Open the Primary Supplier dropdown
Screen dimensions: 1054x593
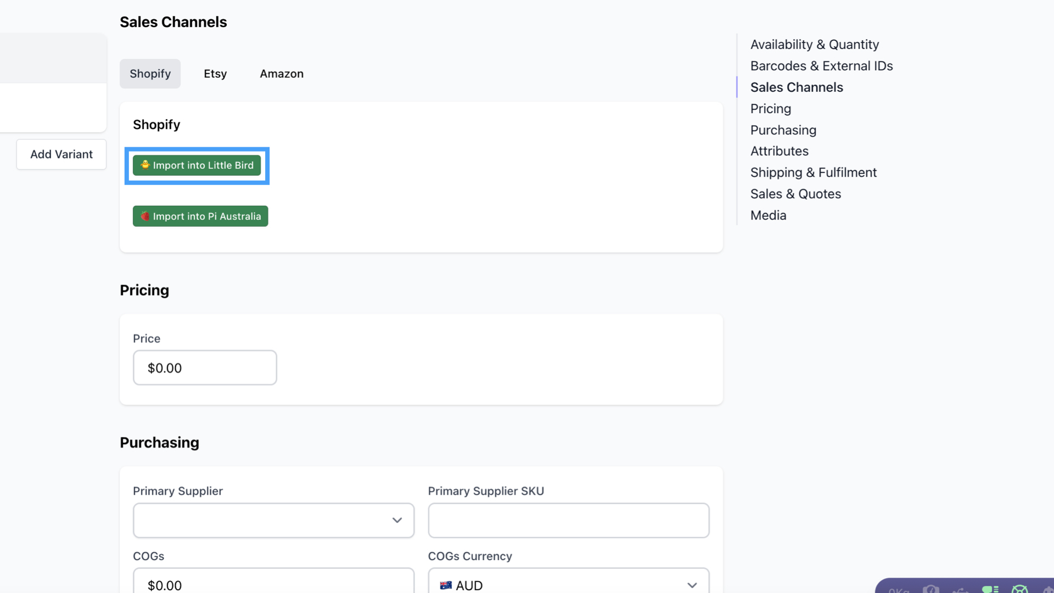[273, 520]
